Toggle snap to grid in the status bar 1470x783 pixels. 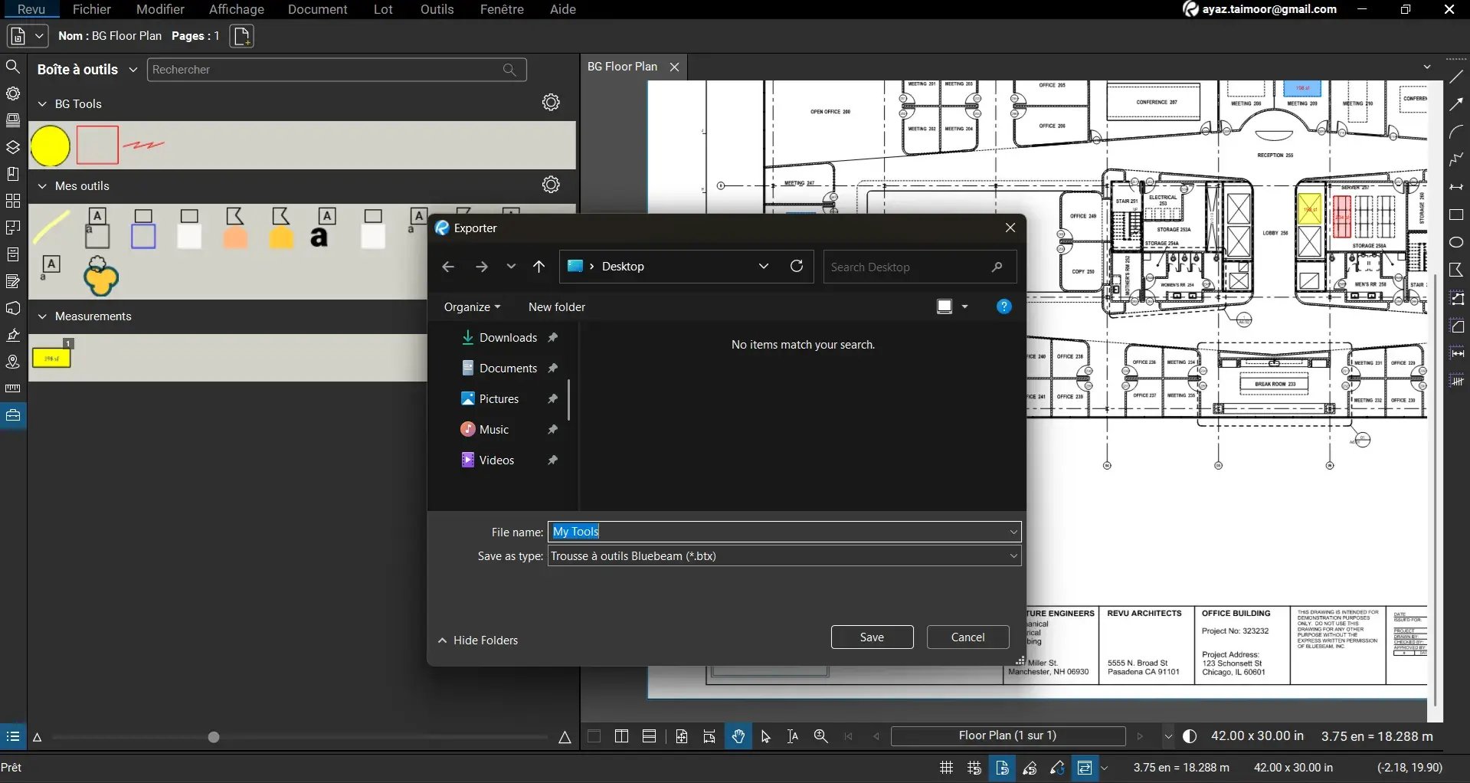point(973,767)
